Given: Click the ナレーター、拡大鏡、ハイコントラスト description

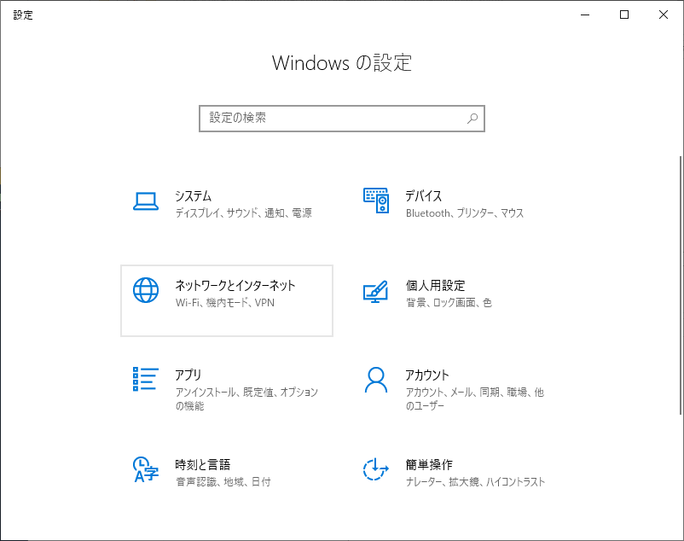Looking at the screenshot, I should coord(475,481).
